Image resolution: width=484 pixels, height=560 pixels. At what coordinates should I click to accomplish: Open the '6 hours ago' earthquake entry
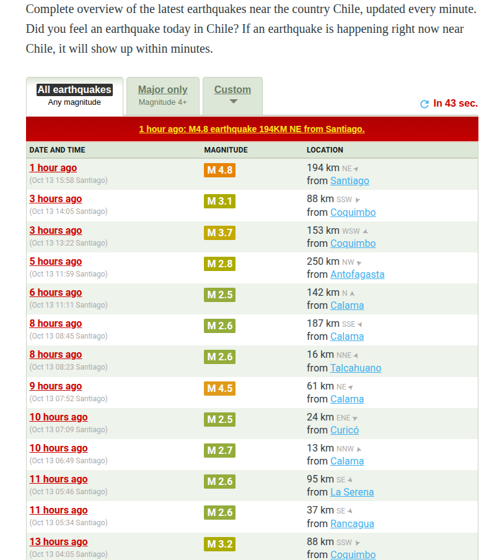pos(56,293)
